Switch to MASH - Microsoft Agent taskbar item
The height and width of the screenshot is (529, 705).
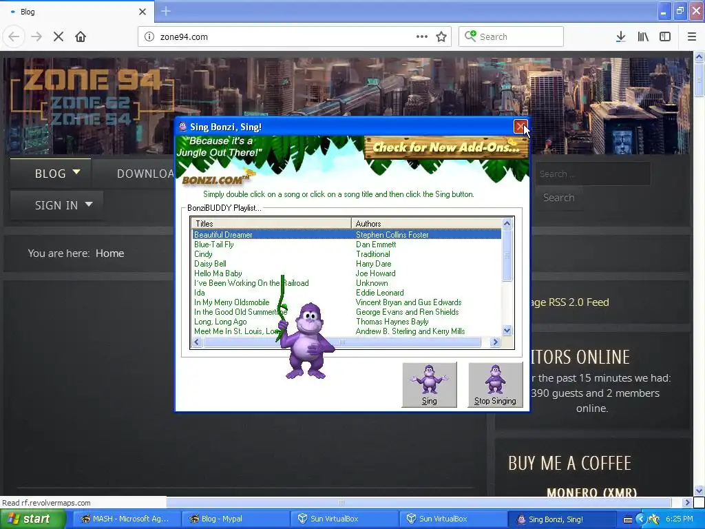(x=126, y=519)
